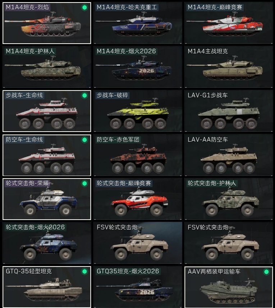Open the M1A4坦克-烟火2026 skin
Screen dimensions: 275x308
[138, 67]
